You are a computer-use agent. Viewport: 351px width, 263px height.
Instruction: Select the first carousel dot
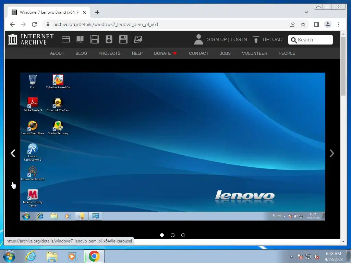click(x=162, y=235)
